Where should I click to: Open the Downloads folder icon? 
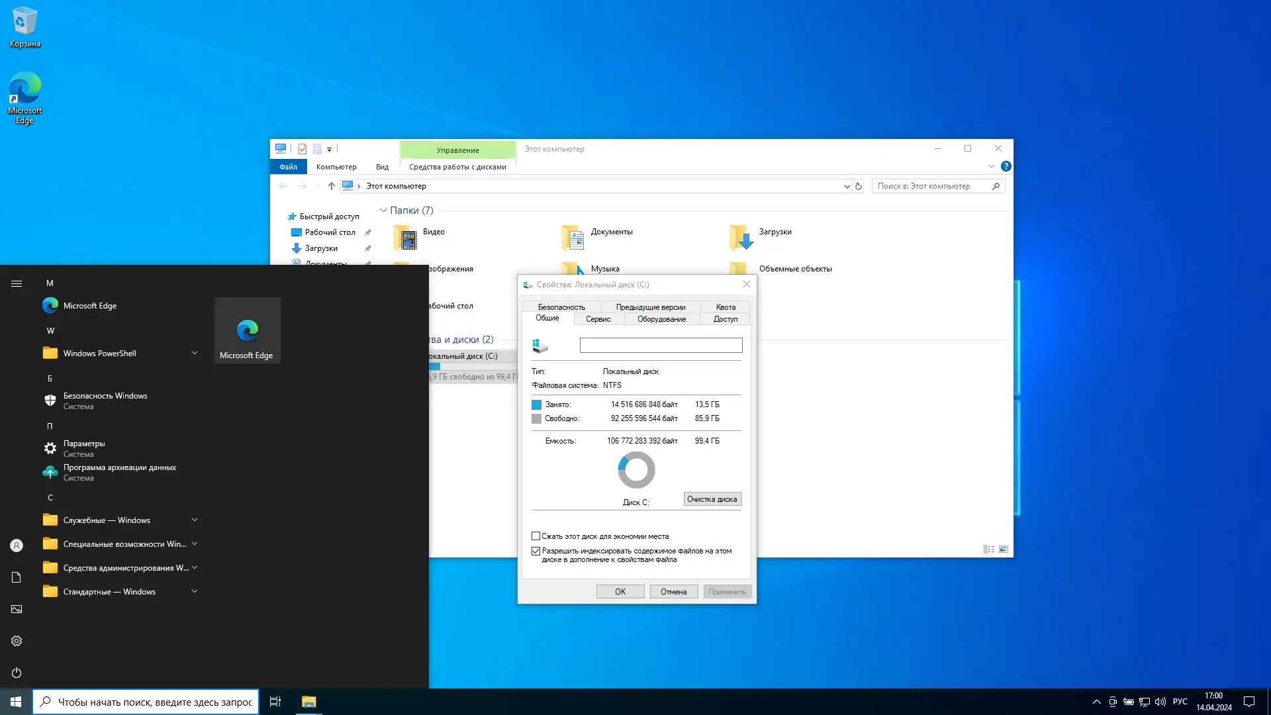tap(741, 237)
